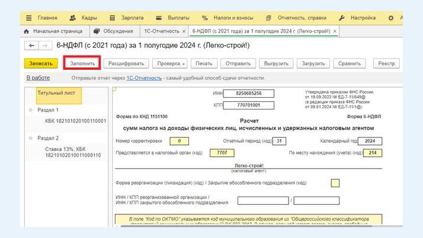Screen dimensions: 423x238
Task: Click the percent icon for Налоги и взносы
Action: (x=205, y=18)
